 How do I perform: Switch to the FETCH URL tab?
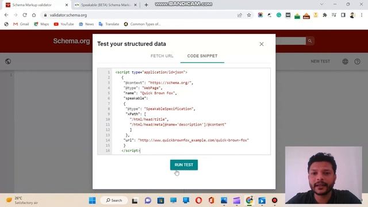(162, 56)
